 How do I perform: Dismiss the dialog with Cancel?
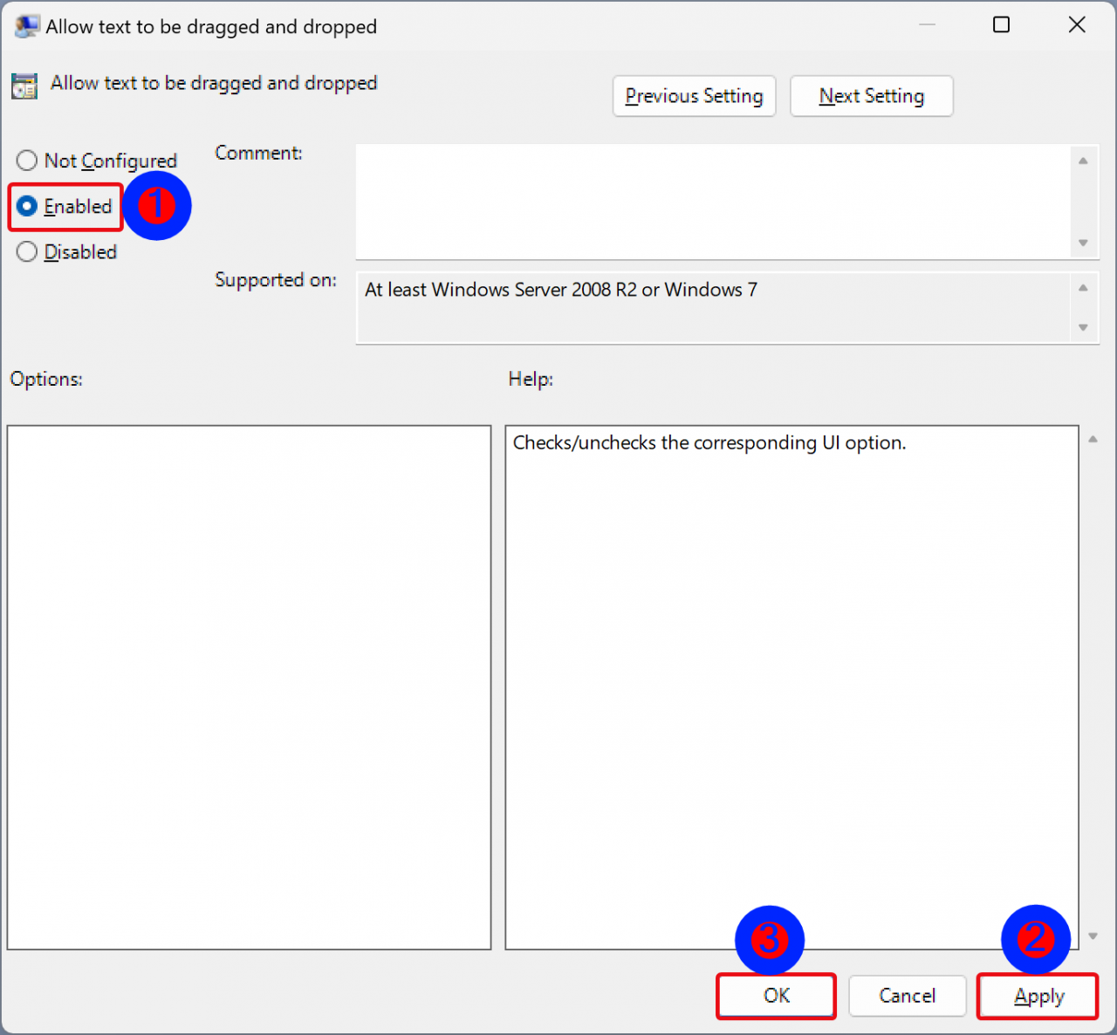pyautogui.click(x=907, y=996)
